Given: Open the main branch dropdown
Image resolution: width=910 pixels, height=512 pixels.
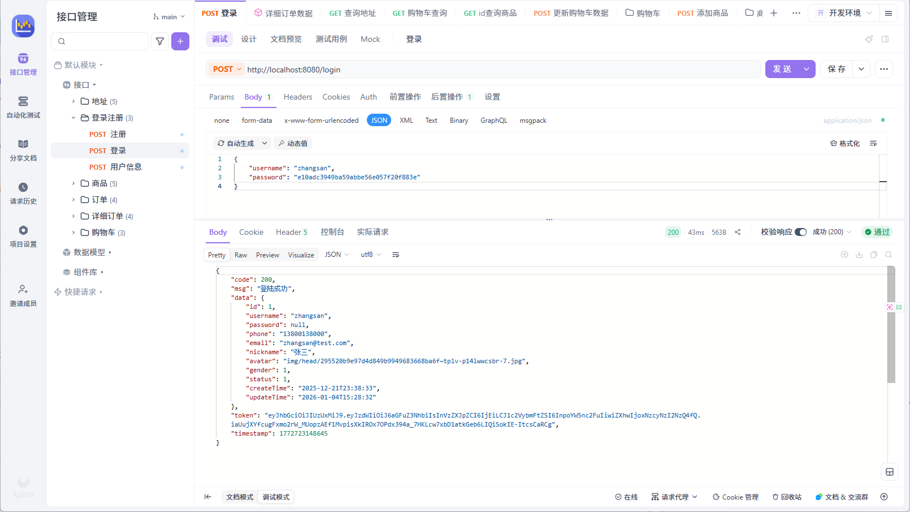Looking at the screenshot, I should 169,17.
